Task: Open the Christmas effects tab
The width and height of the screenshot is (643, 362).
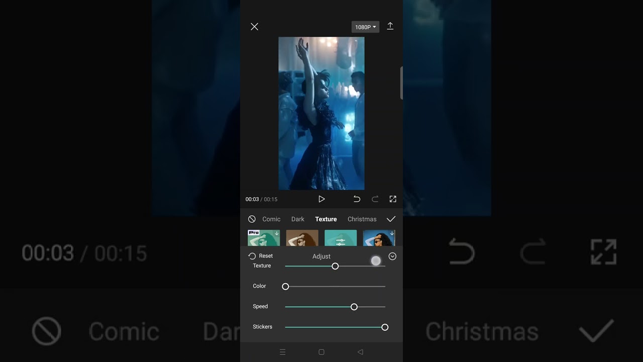Action: 362,219
